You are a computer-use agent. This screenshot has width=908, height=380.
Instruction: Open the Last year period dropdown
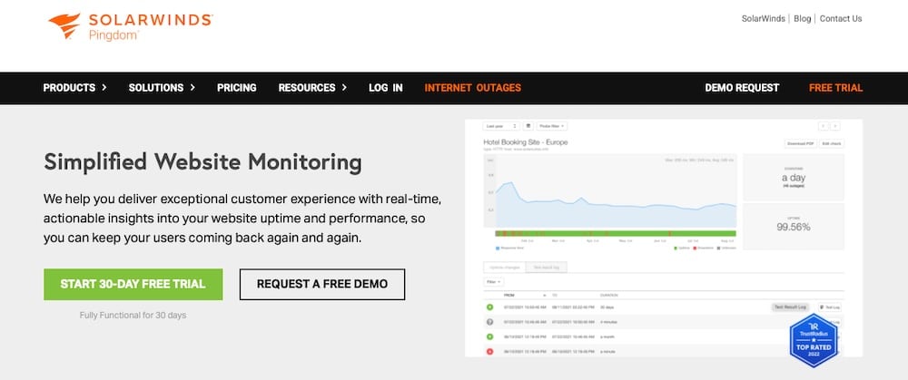tap(501, 126)
